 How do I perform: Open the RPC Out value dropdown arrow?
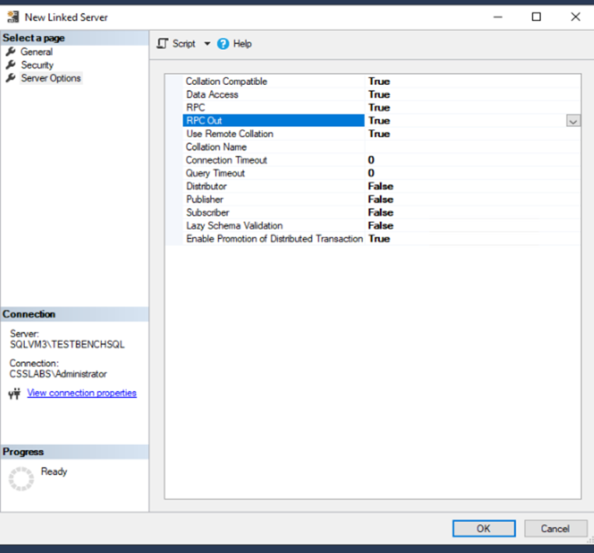pos(573,122)
